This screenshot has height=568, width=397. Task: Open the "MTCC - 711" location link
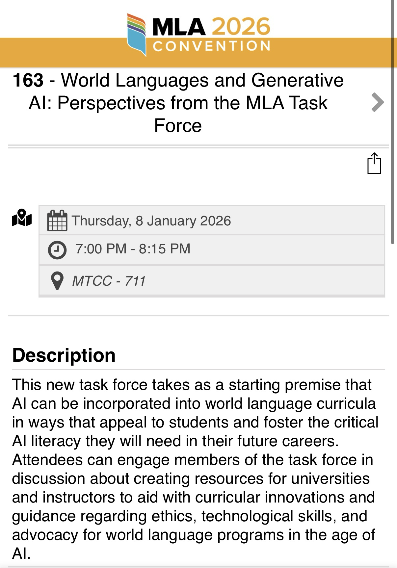[x=109, y=281]
